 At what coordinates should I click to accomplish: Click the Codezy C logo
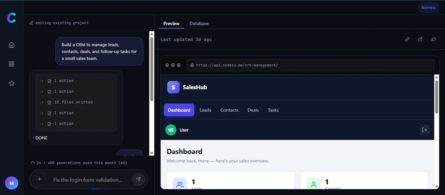(x=11, y=18)
